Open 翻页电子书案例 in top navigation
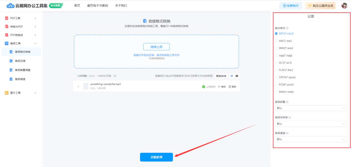 [98, 6]
